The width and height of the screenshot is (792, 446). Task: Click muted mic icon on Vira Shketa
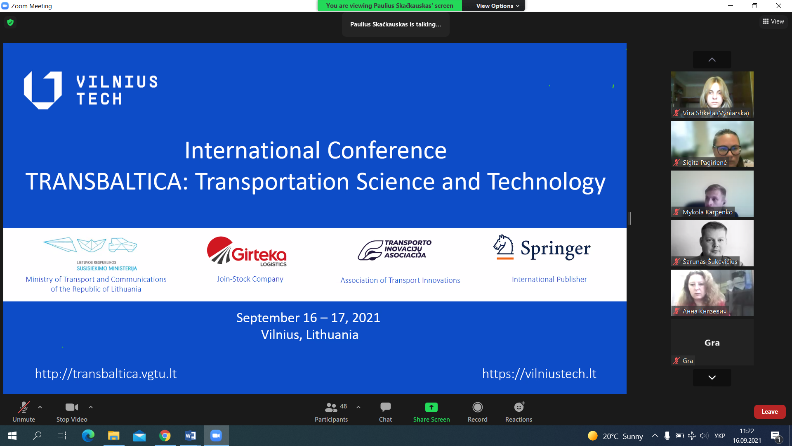[676, 113]
